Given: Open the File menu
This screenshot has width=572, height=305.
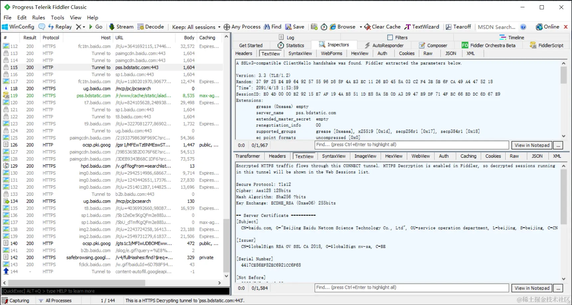Looking at the screenshot, I should tap(8, 18).
